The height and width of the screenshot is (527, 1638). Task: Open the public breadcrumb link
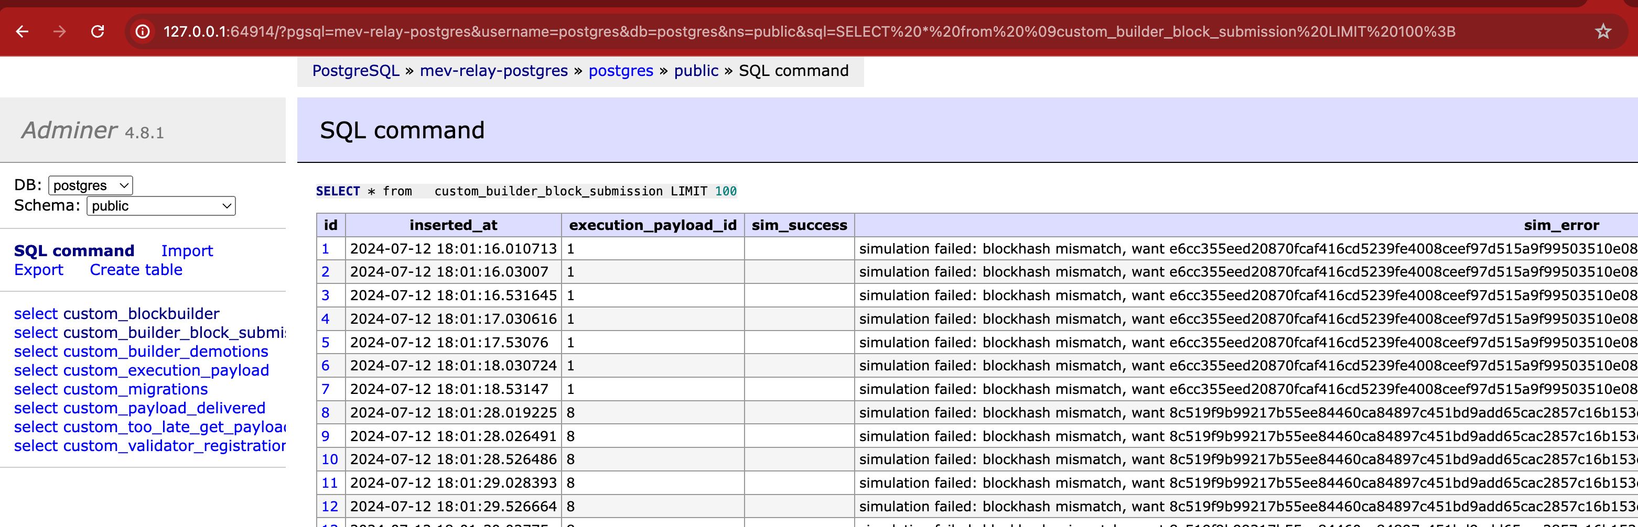tap(696, 71)
